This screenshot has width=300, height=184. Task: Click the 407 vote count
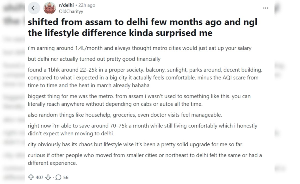coord(39,178)
